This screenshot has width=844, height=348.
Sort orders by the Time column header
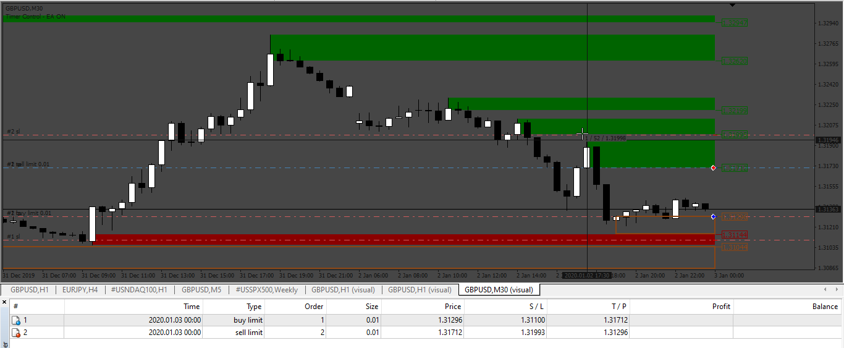[134, 306]
